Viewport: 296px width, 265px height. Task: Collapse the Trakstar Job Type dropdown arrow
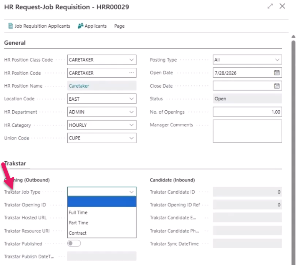pos(132,192)
